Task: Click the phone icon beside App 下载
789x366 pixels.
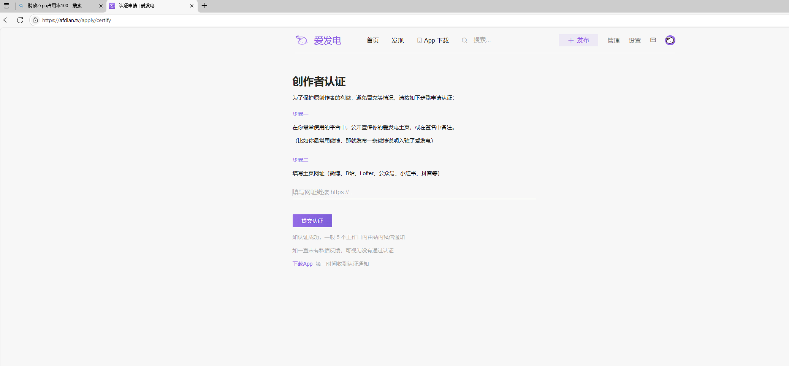Action: (419, 40)
